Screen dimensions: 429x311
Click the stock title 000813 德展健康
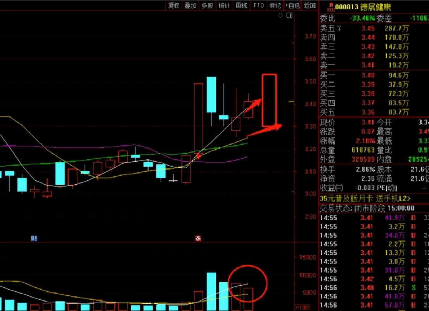[363, 7]
